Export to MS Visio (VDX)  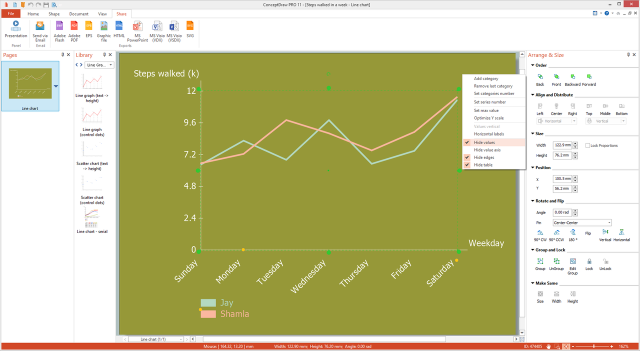click(157, 31)
